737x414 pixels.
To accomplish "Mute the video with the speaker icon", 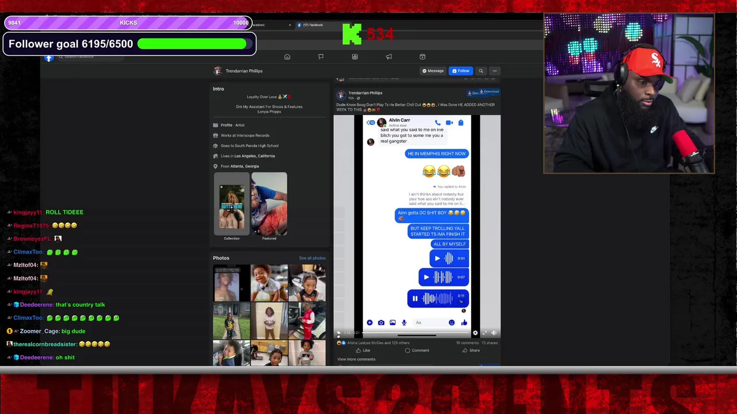I will click(494, 333).
